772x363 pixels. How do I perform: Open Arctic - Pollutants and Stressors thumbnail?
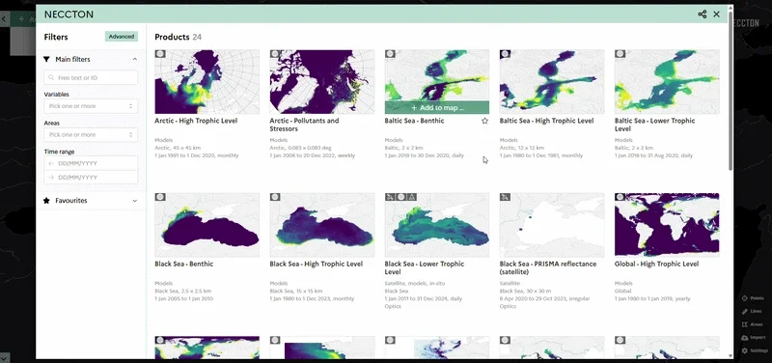(x=322, y=82)
